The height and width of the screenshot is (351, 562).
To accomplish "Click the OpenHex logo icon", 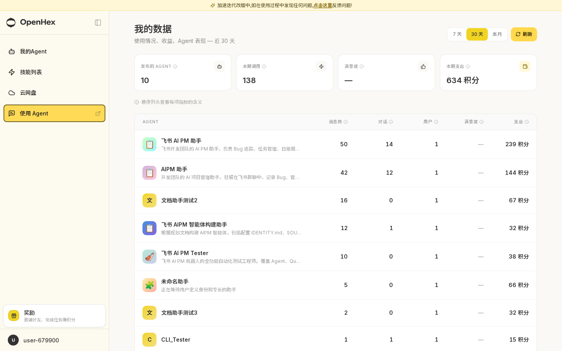I will click(11, 23).
